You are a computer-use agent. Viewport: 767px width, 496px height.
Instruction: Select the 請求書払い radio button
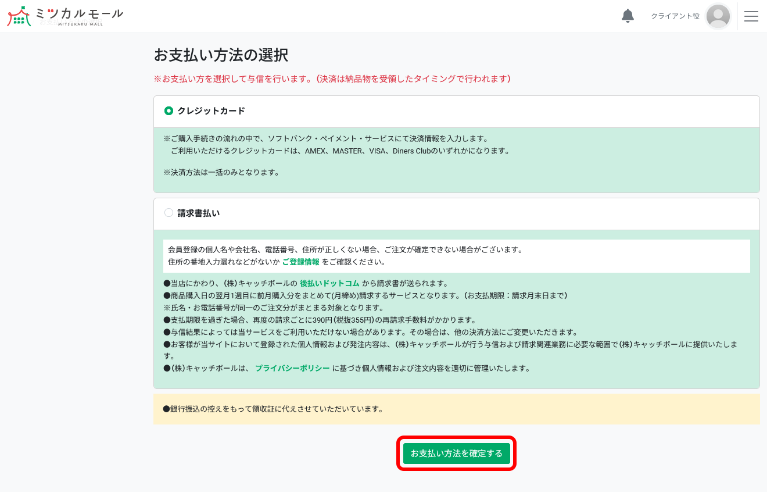[x=169, y=213]
